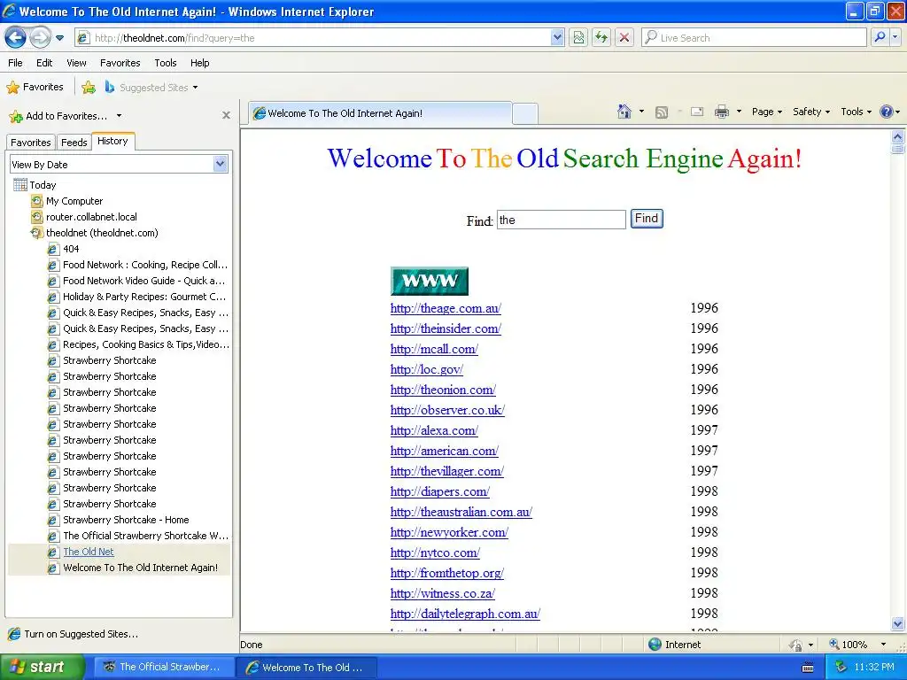Open the File menu
The image size is (907, 680).
pos(16,63)
